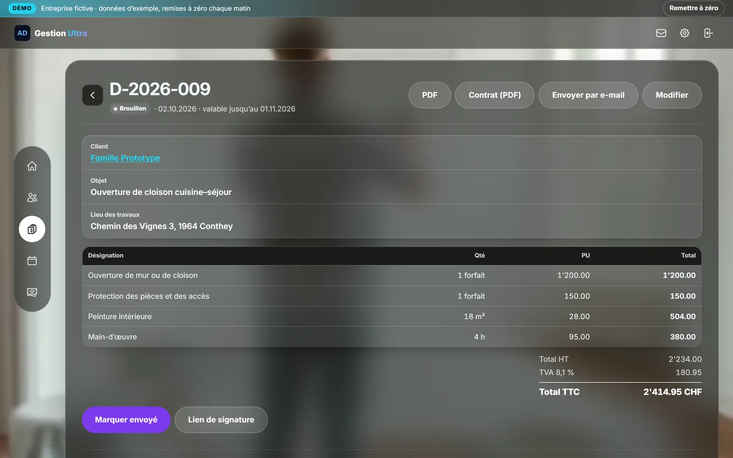Open the settings gear icon in header
This screenshot has height=458, width=733.
pyautogui.click(x=684, y=33)
